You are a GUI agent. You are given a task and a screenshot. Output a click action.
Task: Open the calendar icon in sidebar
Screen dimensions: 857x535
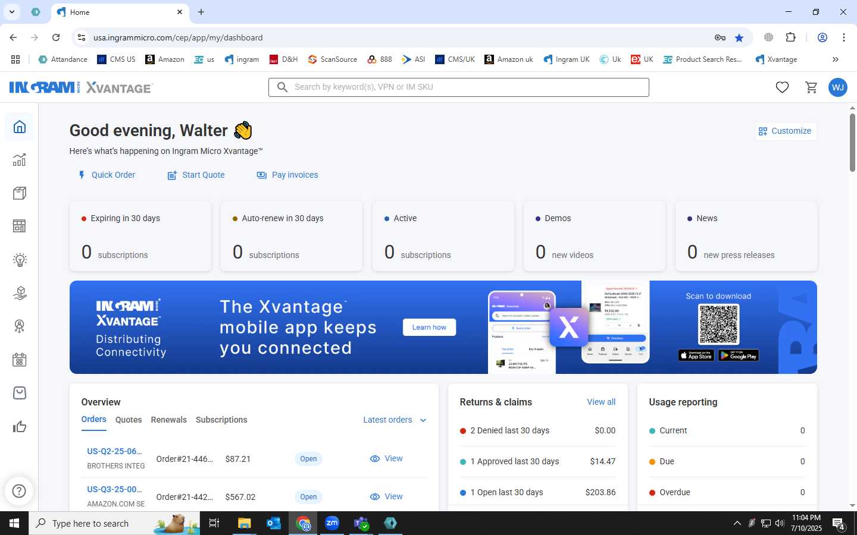coord(20,360)
